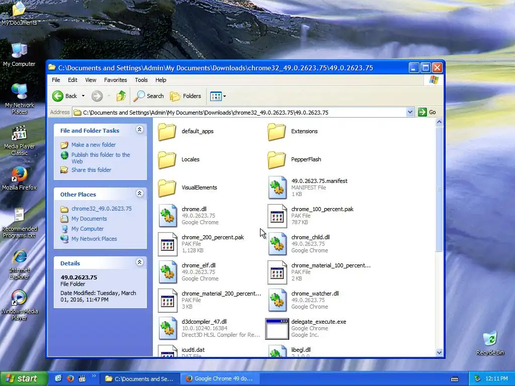Click Publish this folder to the Web
Viewport: 515px width, 386px height.
tap(101, 158)
